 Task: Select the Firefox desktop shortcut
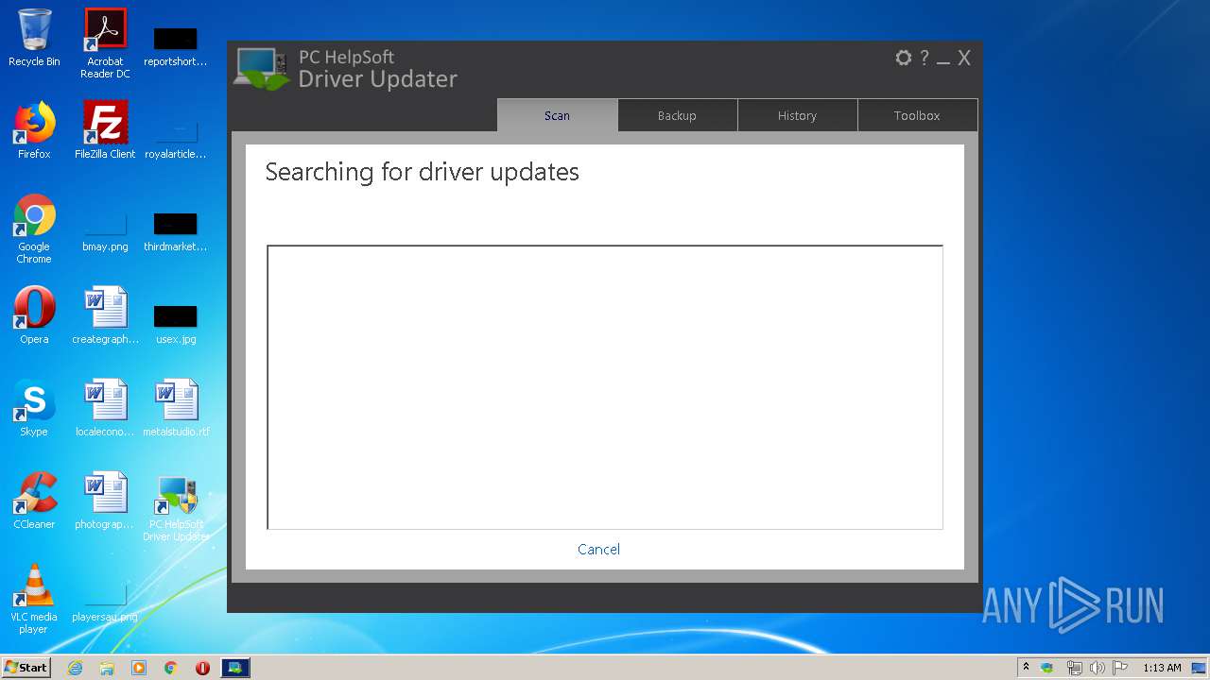(x=34, y=130)
